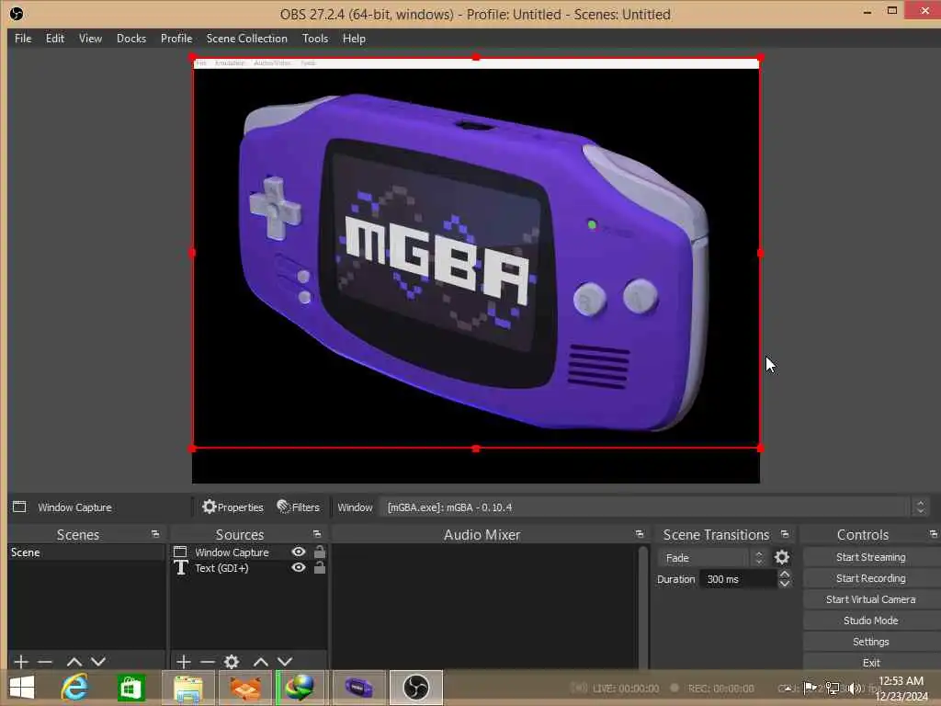The width and height of the screenshot is (941, 706).
Task: Move the selected source down
Action: pos(285,662)
